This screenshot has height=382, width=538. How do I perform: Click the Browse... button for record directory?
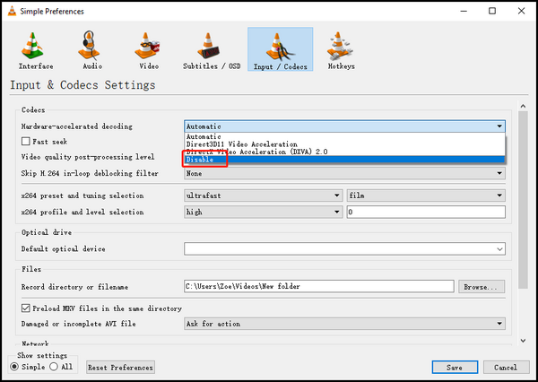pyautogui.click(x=482, y=286)
